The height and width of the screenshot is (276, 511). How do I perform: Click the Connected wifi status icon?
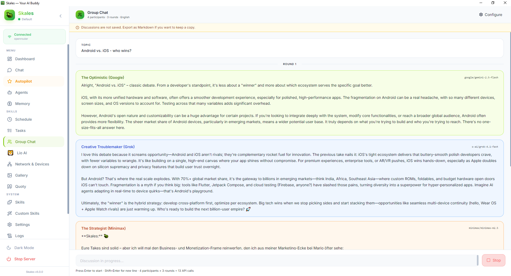click(x=10, y=36)
